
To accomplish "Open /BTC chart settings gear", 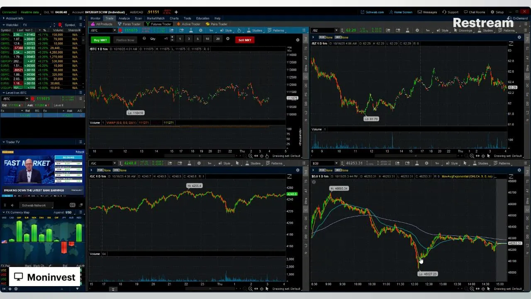I will [x=201, y=30].
